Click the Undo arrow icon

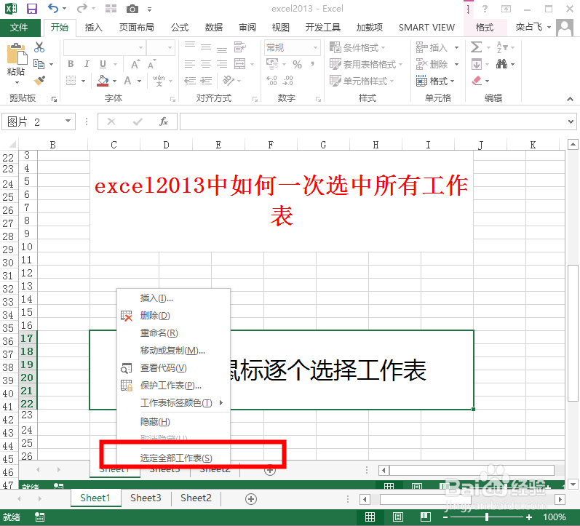(53, 8)
